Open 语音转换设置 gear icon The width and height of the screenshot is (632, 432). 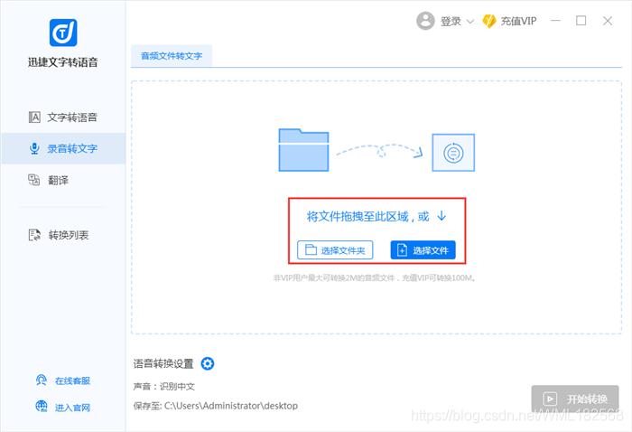tap(208, 364)
